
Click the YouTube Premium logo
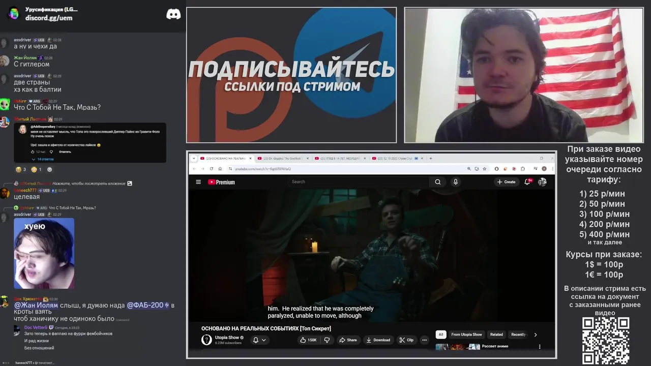(221, 182)
